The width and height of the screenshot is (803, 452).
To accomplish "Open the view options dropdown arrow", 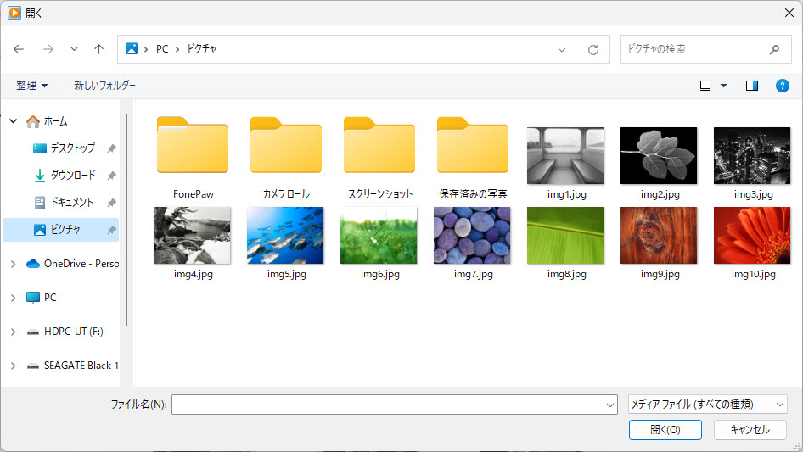I will point(724,86).
